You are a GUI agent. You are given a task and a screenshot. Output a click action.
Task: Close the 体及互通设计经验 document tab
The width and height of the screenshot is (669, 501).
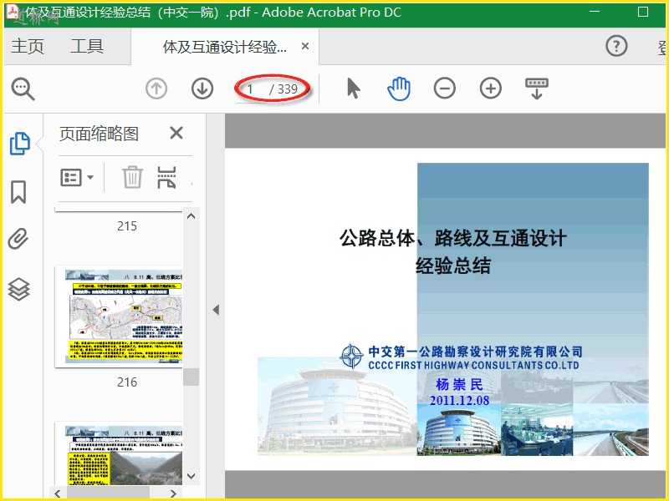tap(305, 46)
